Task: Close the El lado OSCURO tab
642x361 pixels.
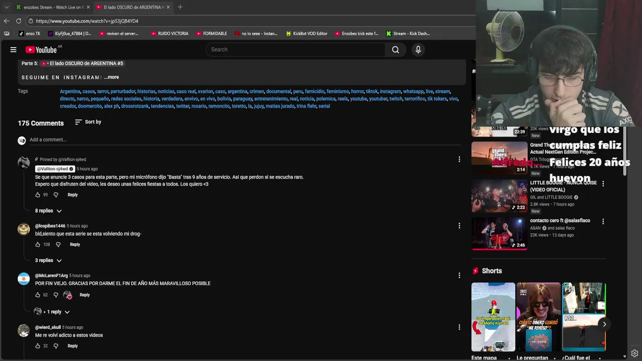Action: (x=168, y=7)
